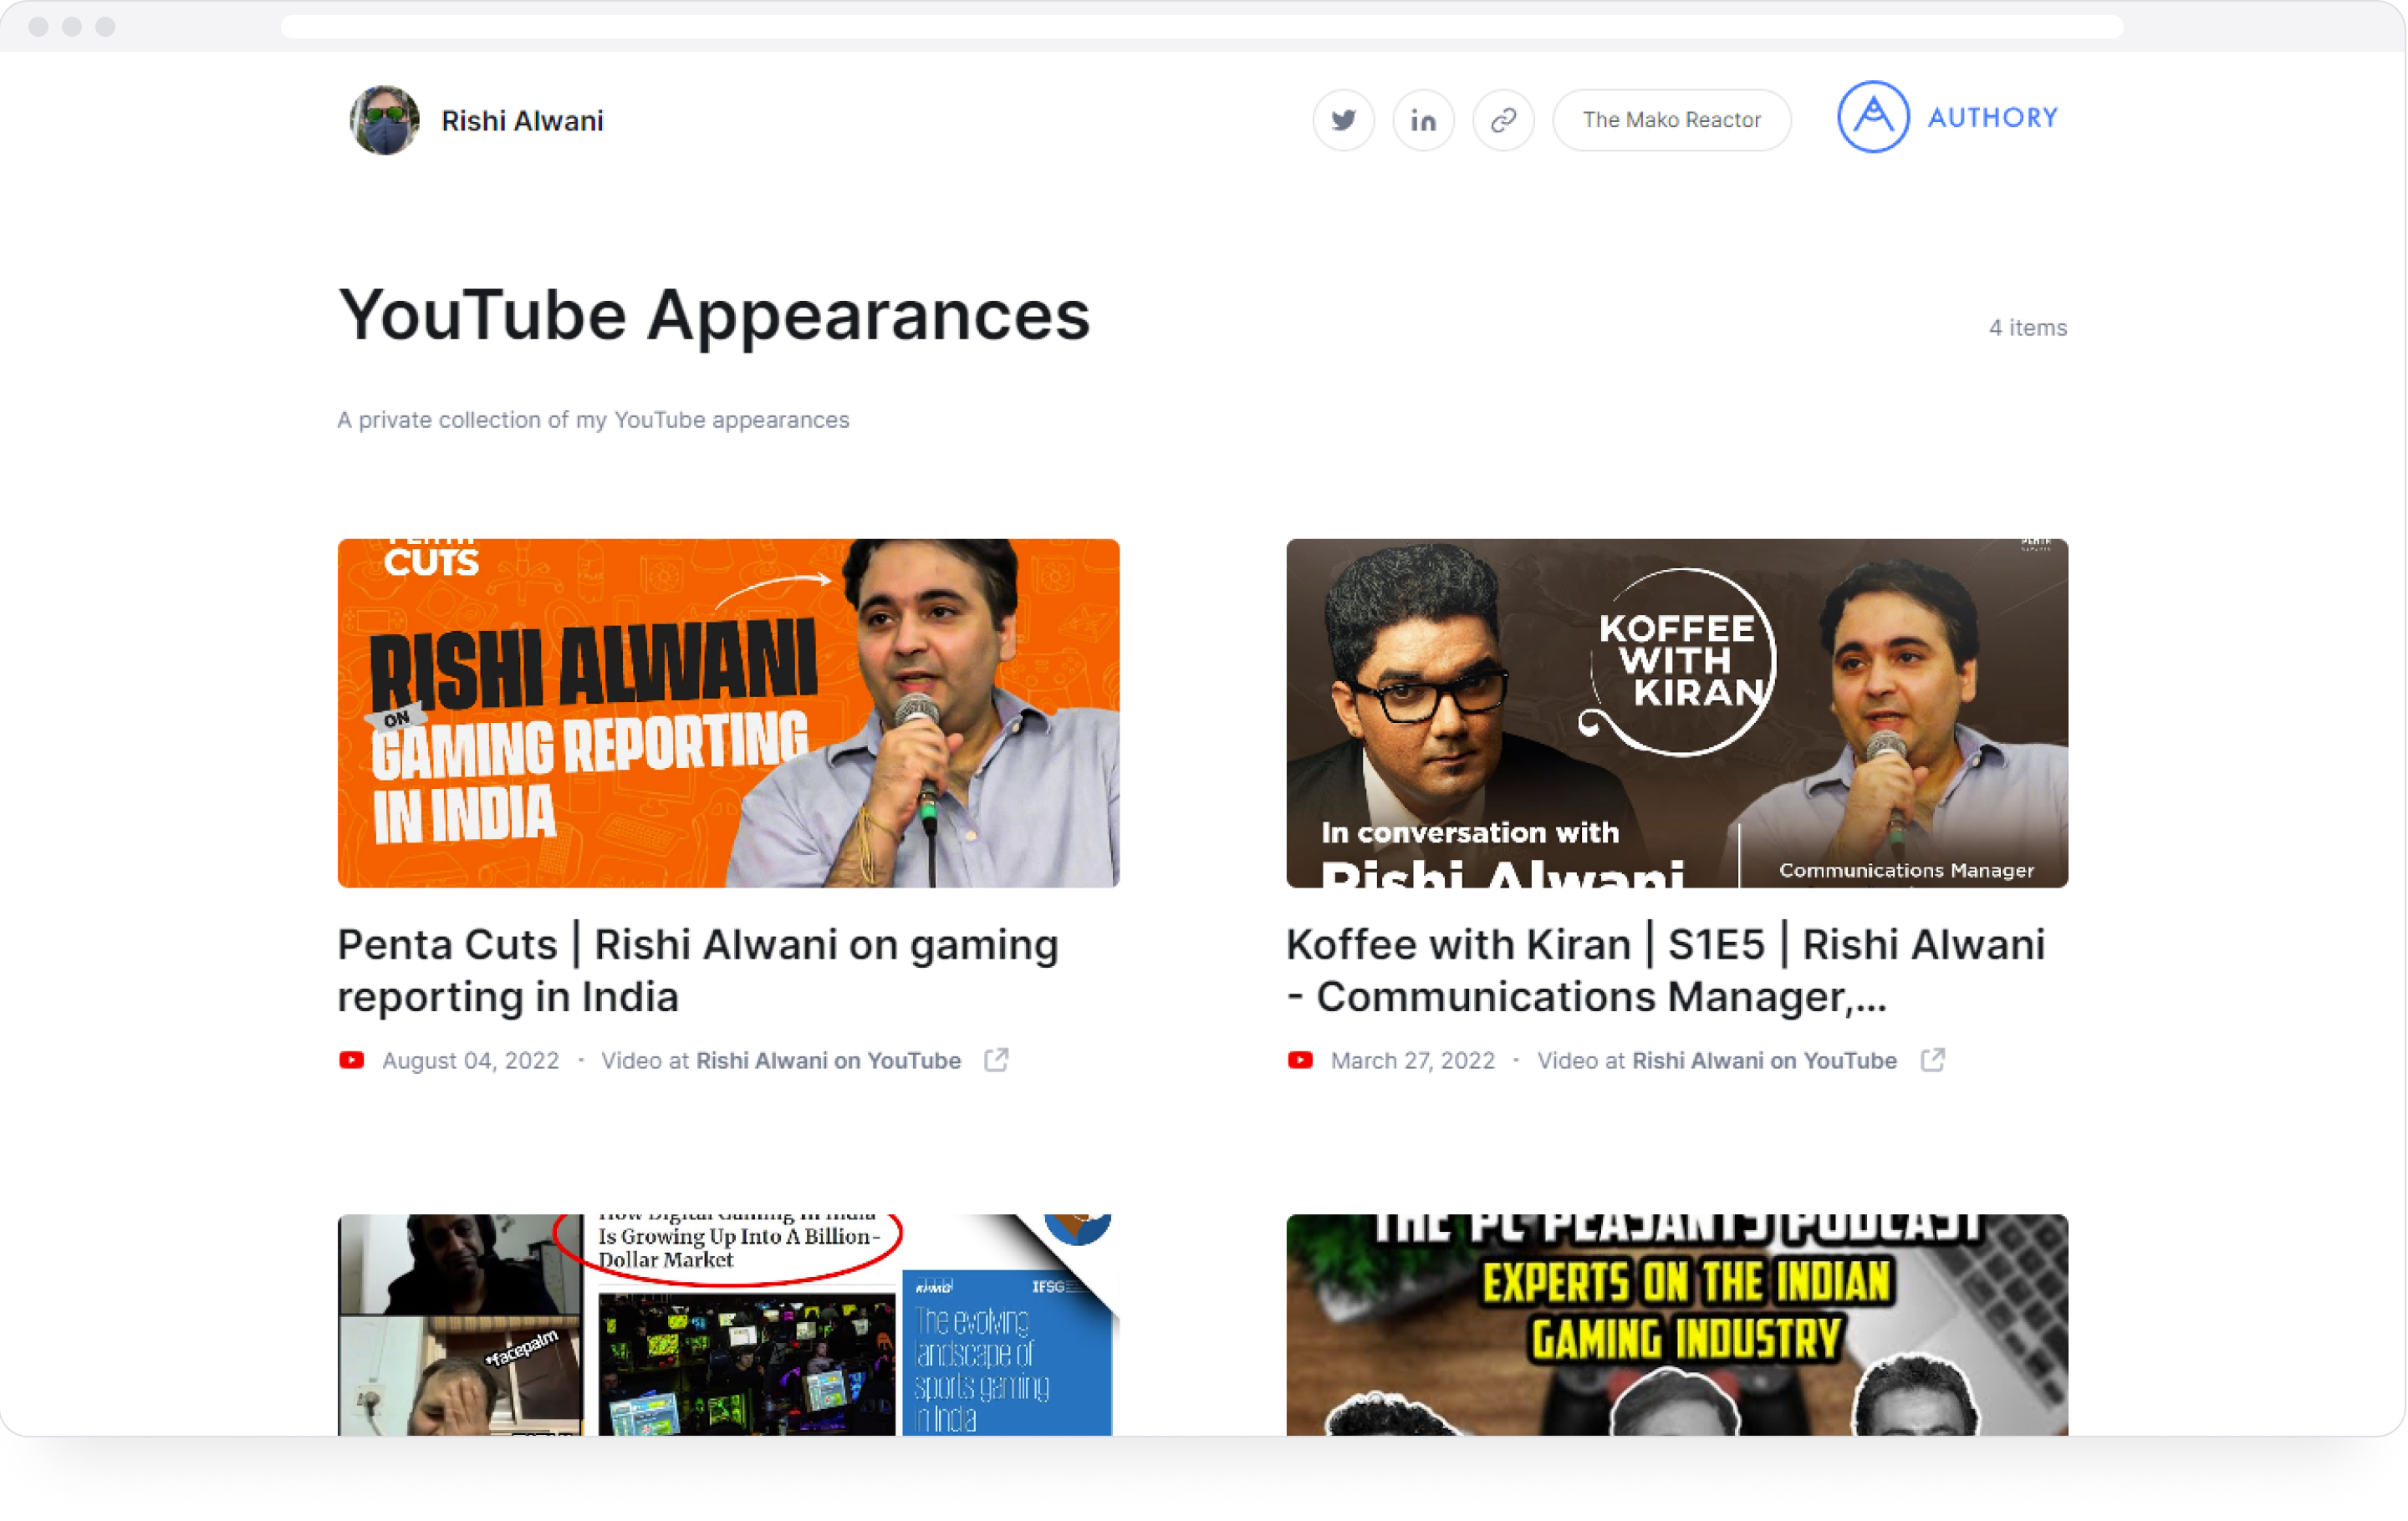Click YouTube icon beside March 27, 2022
2408x1521 pixels.
pos(1299,1061)
